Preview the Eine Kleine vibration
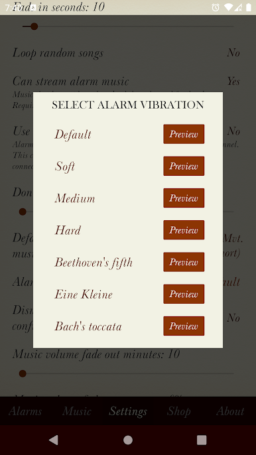This screenshot has height=455, width=256. coord(184,294)
